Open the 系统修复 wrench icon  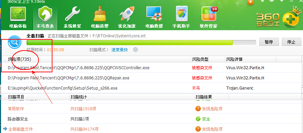(x=73, y=14)
